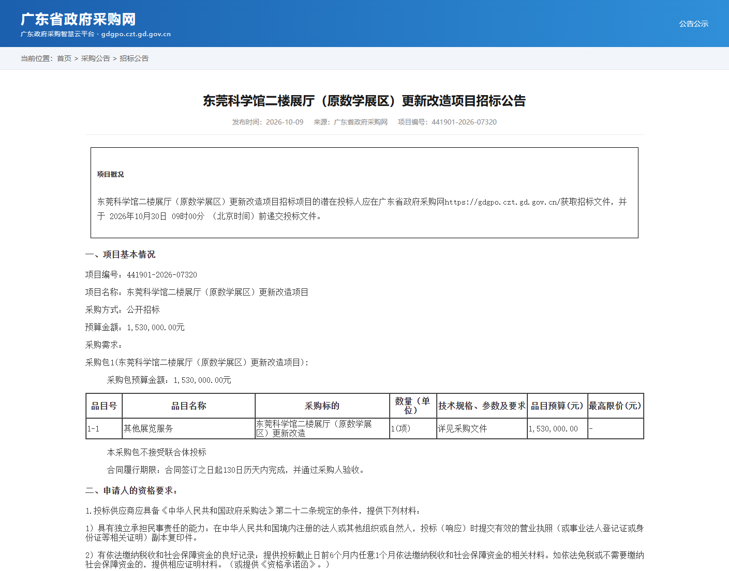Click the header 项目编号: 441901-2026-07320 text
The image size is (729, 571).
(447, 122)
